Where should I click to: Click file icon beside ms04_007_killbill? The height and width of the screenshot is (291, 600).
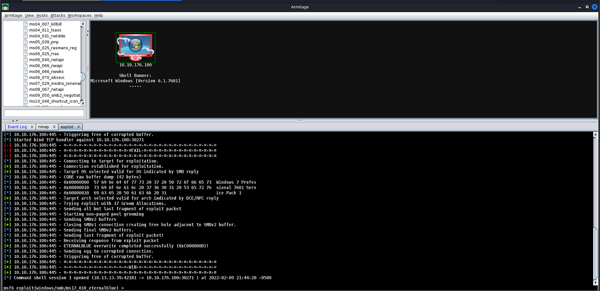[26, 24]
